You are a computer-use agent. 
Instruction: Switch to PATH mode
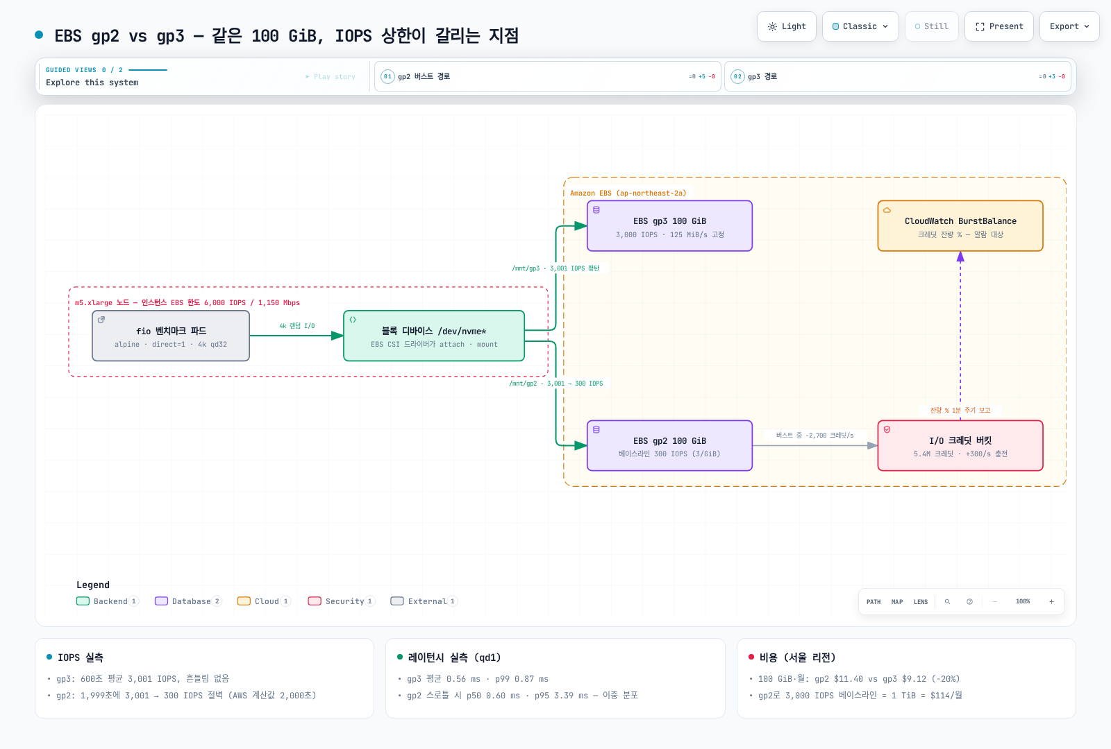pyautogui.click(x=874, y=602)
